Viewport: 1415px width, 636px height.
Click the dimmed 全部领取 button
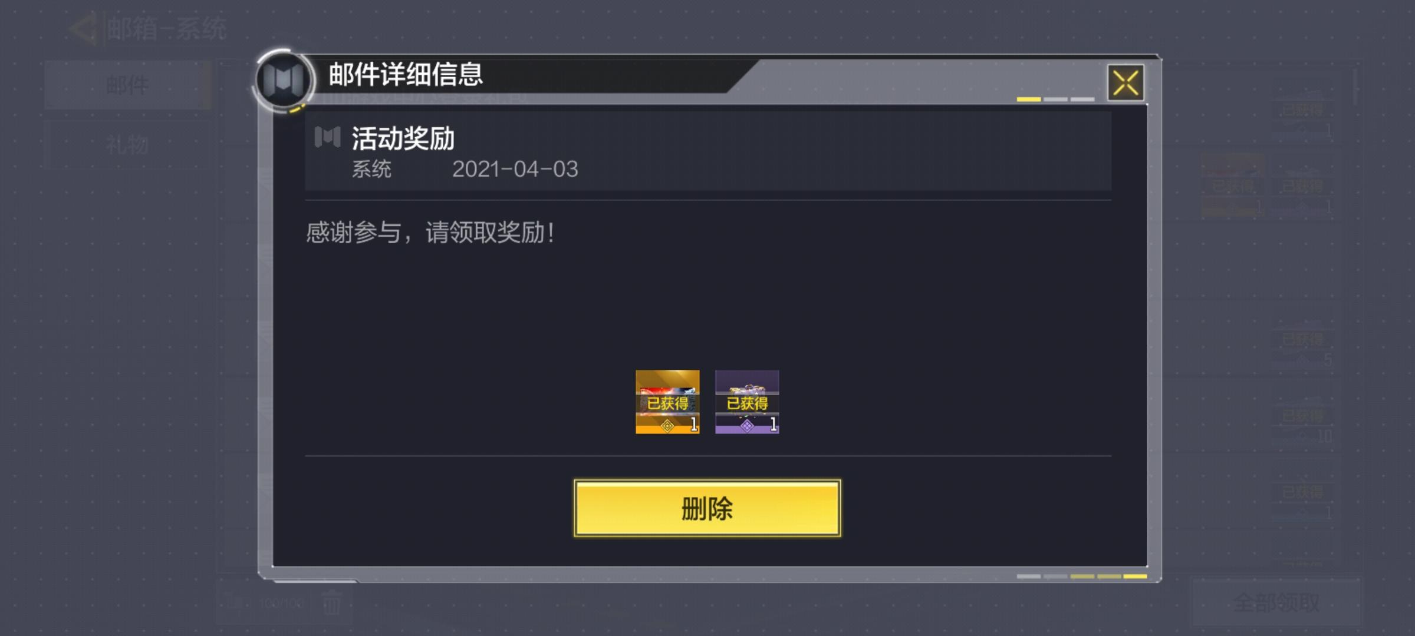point(1276,602)
